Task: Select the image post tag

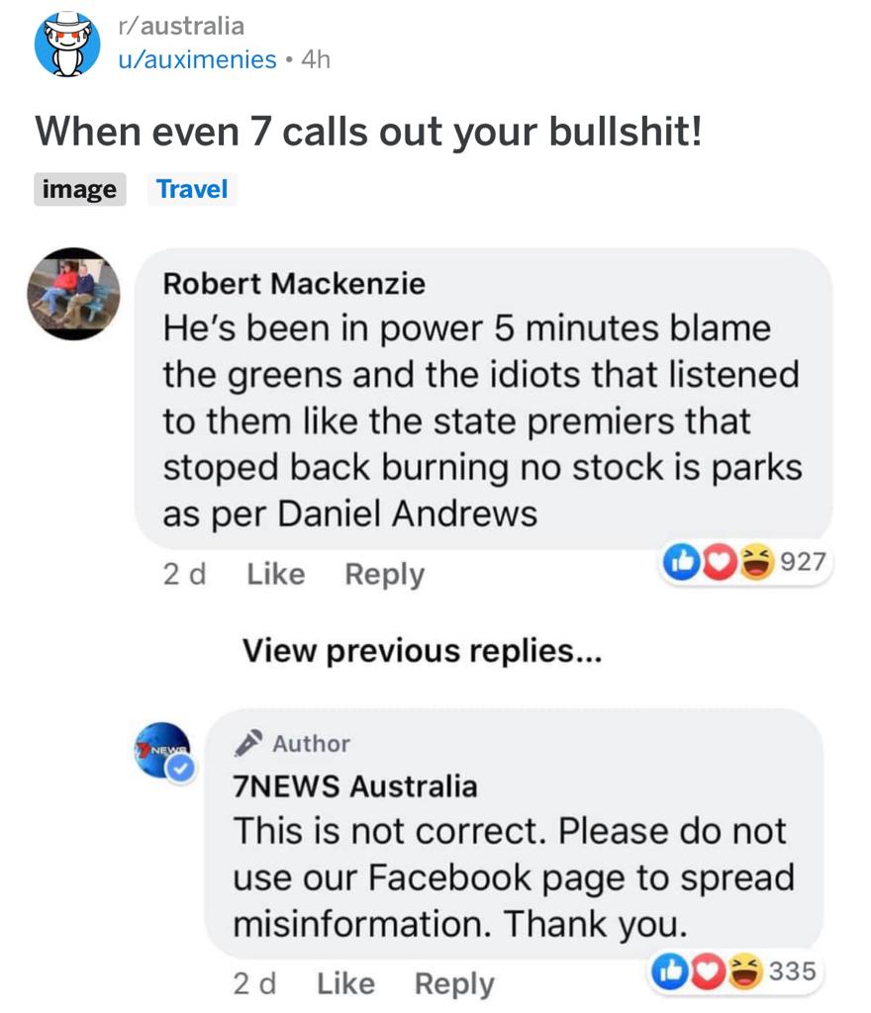Action: [79, 189]
